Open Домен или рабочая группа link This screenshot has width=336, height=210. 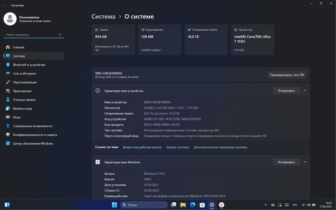142,147
